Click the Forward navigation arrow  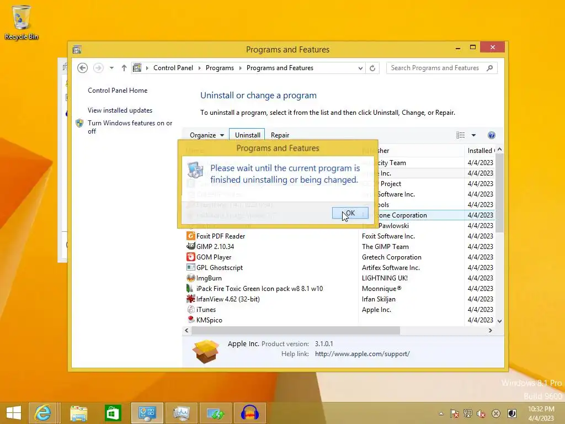coord(98,68)
